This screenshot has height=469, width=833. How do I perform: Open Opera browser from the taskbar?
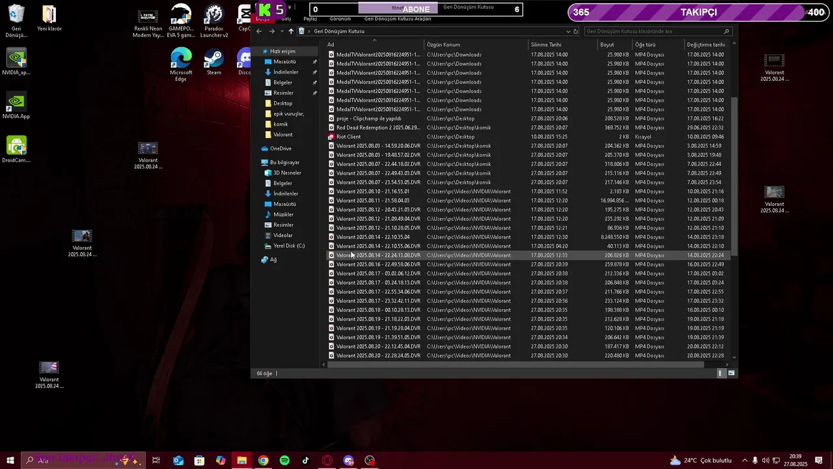point(327,461)
